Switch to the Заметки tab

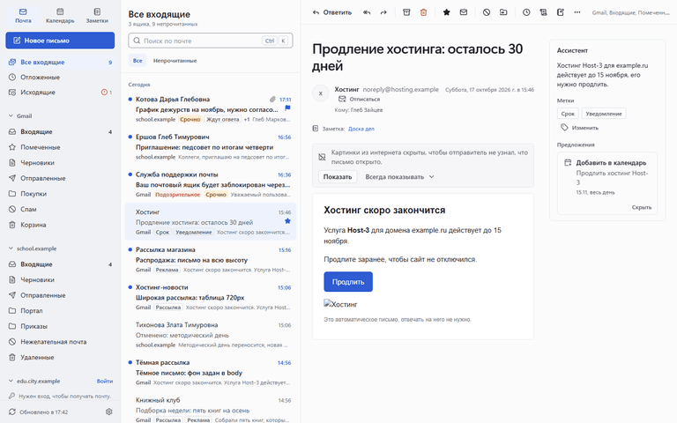tap(97, 16)
